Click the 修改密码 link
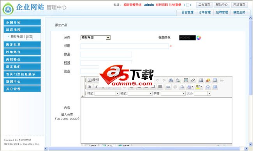The image size is (253, 151). click(x=162, y=5)
